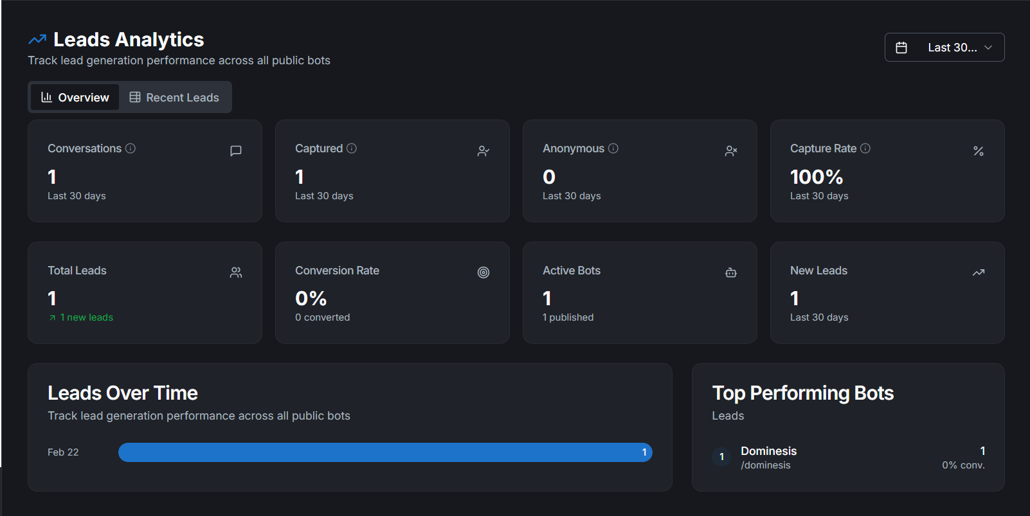Click the Leads Over Time heading
The width and height of the screenshot is (1030, 516).
pyautogui.click(x=123, y=393)
